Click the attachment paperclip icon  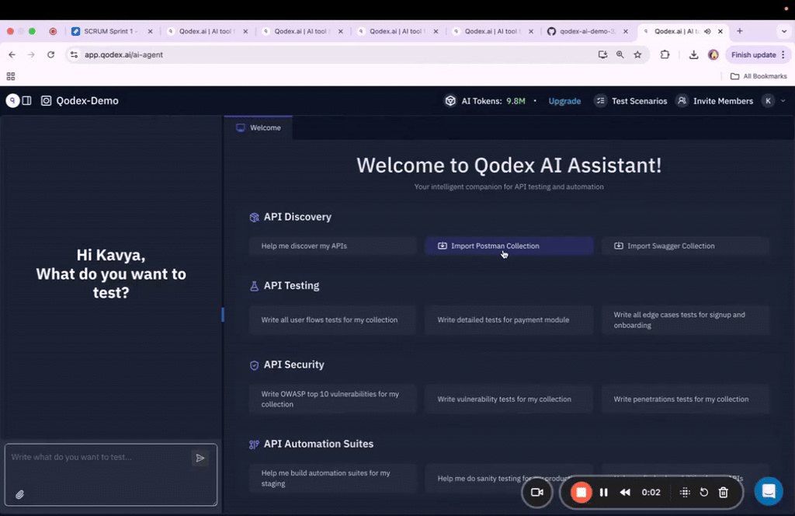[19, 494]
